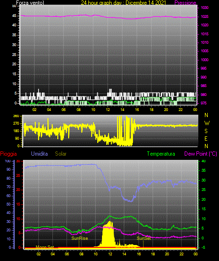Click the 1000 pressure axis value
The image size is (219, 261).
204,60
